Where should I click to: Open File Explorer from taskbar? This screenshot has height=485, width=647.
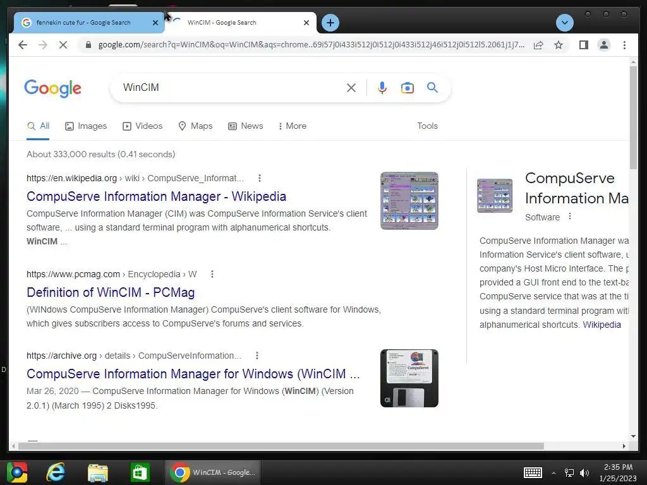coord(98,472)
